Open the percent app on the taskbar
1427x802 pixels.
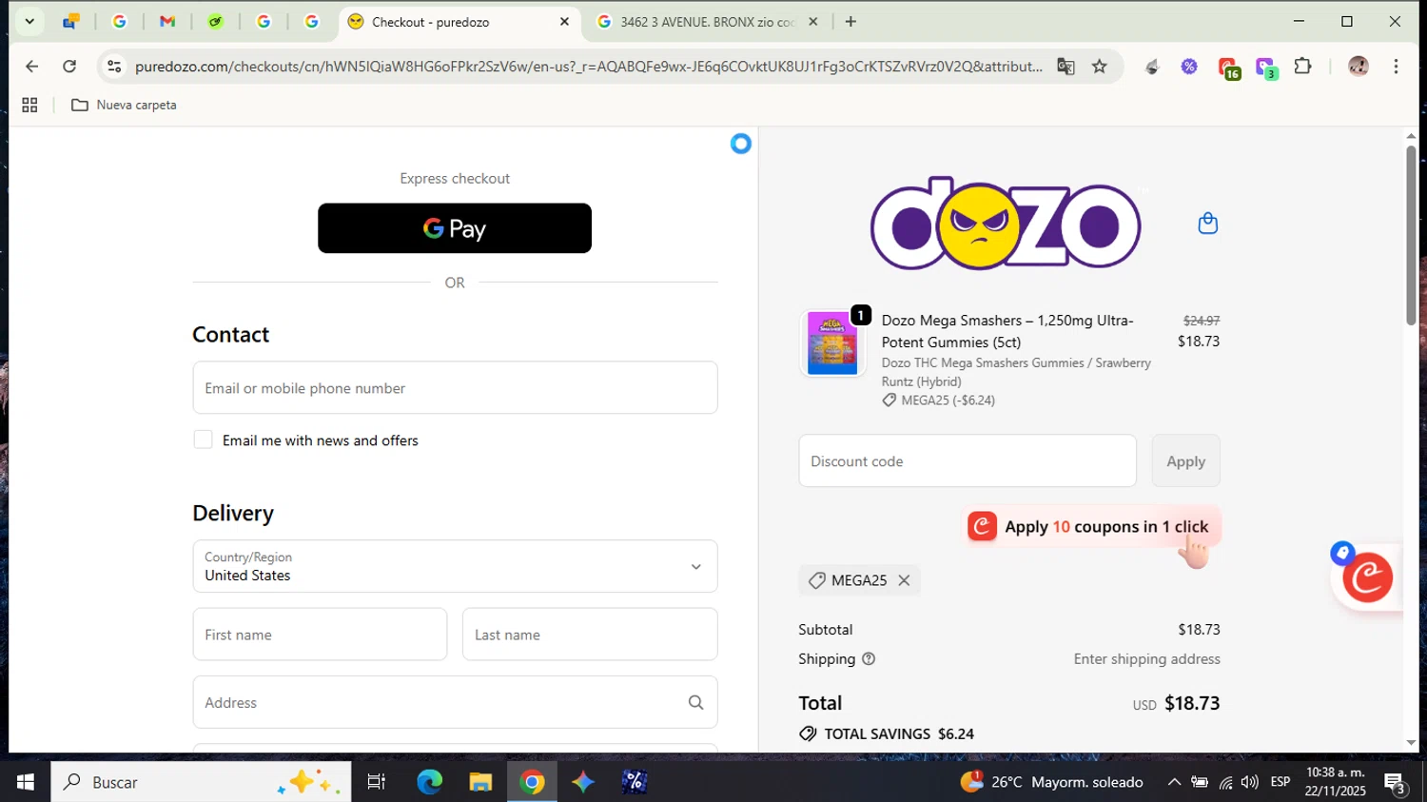pyautogui.click(x=635, y=782)
